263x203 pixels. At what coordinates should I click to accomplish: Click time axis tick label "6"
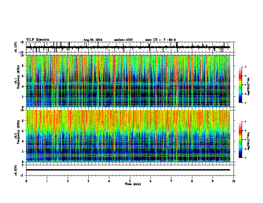[151, 181]
